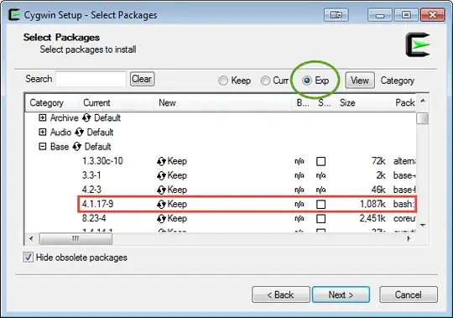The width and height of the screenshot is (453, 318).
Task: Click the vertical scrollbar down arrow
Action: pyautogui.click(x=423, y=225)
